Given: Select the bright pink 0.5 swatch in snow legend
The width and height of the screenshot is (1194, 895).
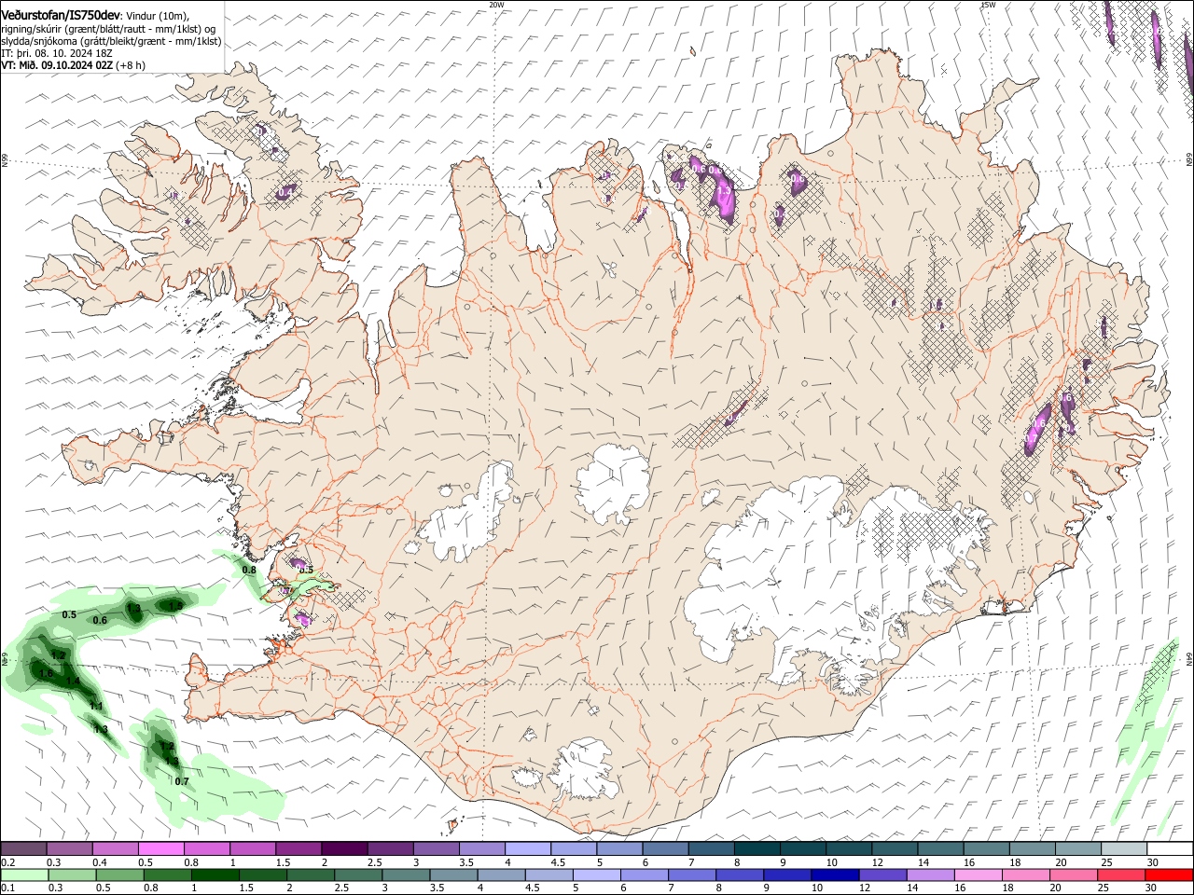Looking at the screenshot, I should pyautogui.click(x=161, y=848).
